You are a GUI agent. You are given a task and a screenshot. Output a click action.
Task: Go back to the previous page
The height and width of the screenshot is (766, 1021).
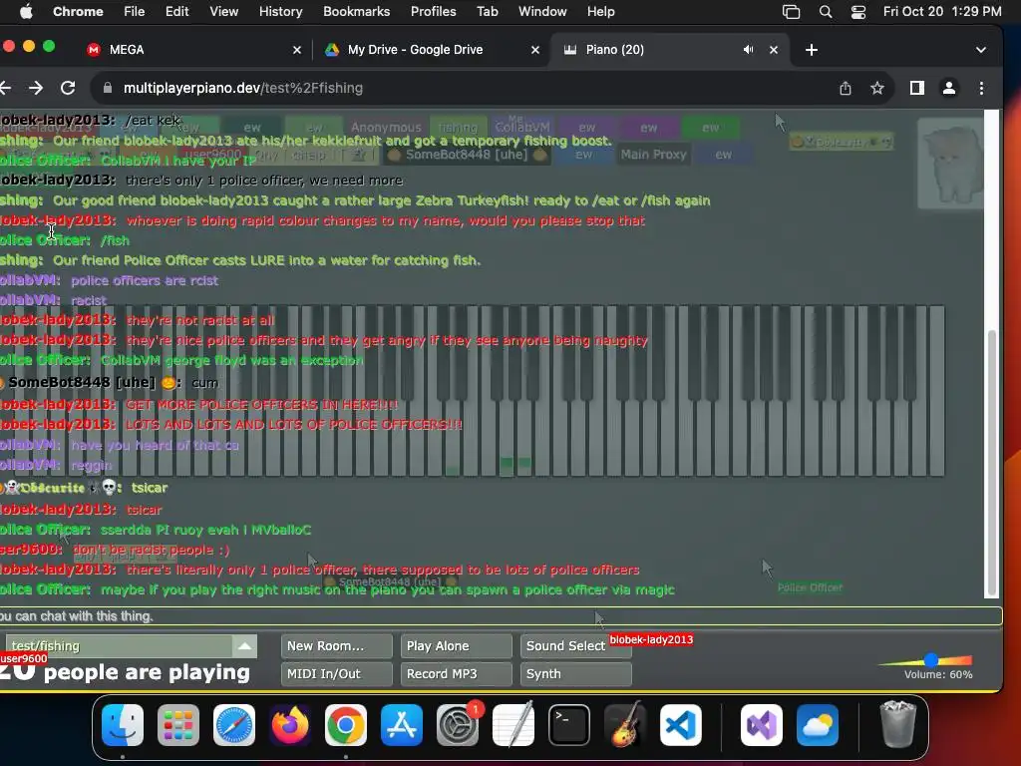tap(5, 88)
